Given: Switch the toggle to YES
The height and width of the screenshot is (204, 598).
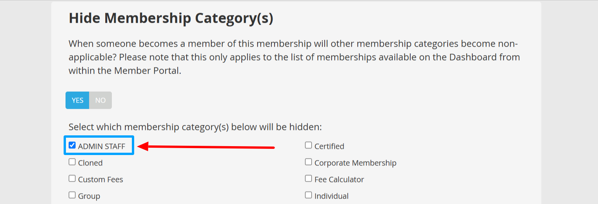Looking at the screenshot, I should coord(77,100).
